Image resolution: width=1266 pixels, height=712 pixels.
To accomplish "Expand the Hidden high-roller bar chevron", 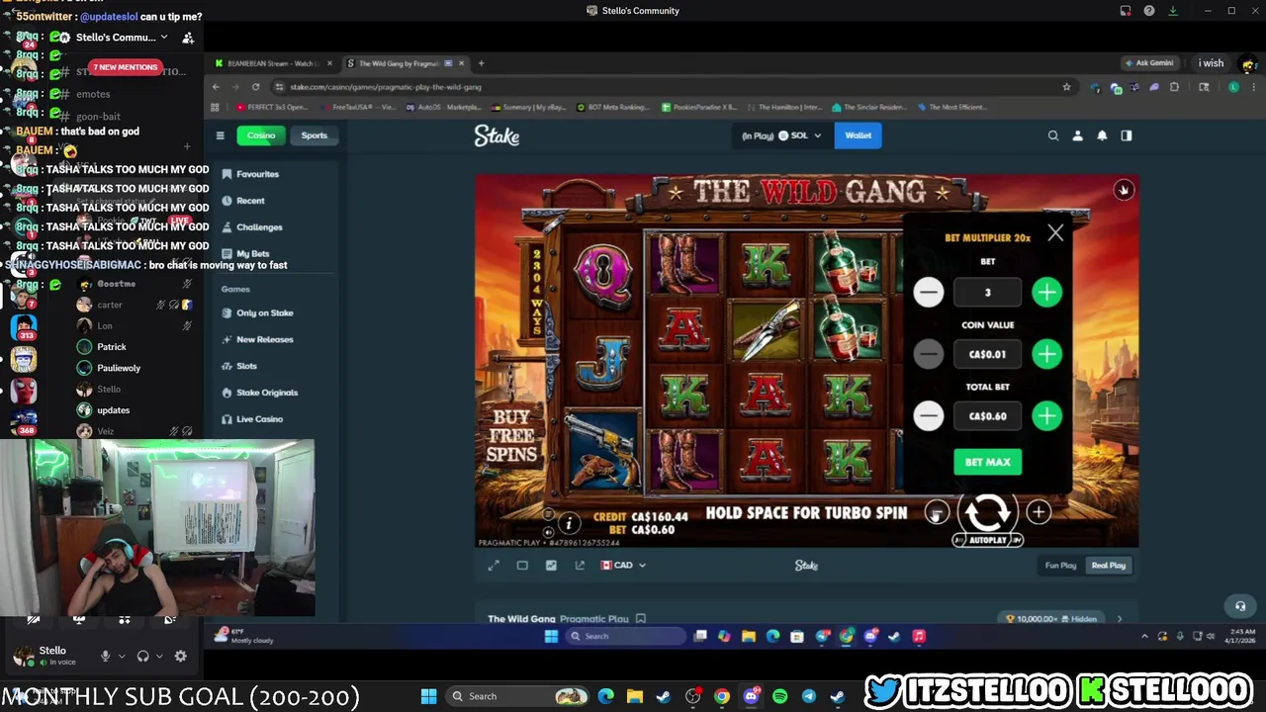I will [1119, 619].
